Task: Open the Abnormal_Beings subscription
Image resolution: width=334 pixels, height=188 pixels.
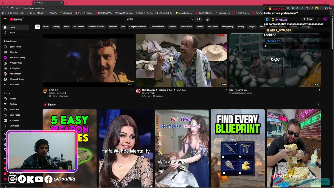Action: [16, 79]
